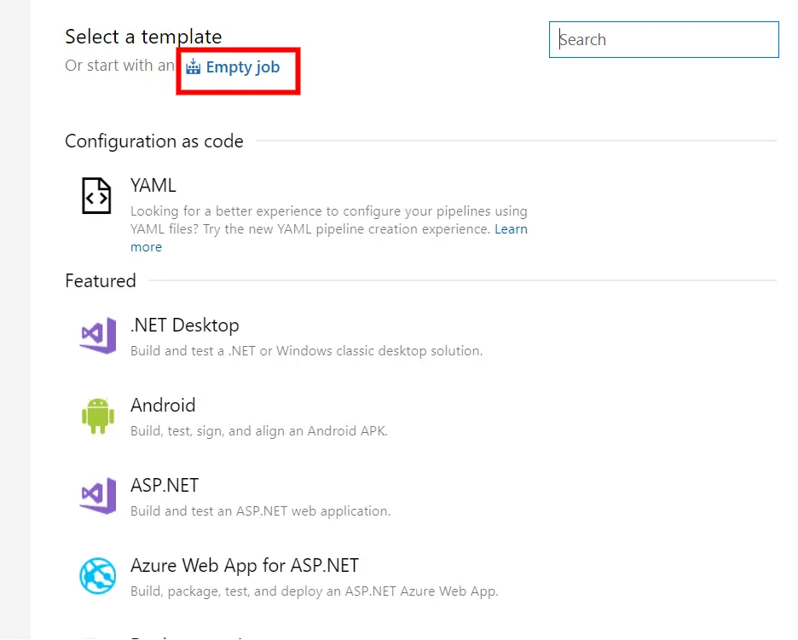Click the small icon inside the Empty job link
This screenshot has height=640, width=798.
click(x=194, y=66)
